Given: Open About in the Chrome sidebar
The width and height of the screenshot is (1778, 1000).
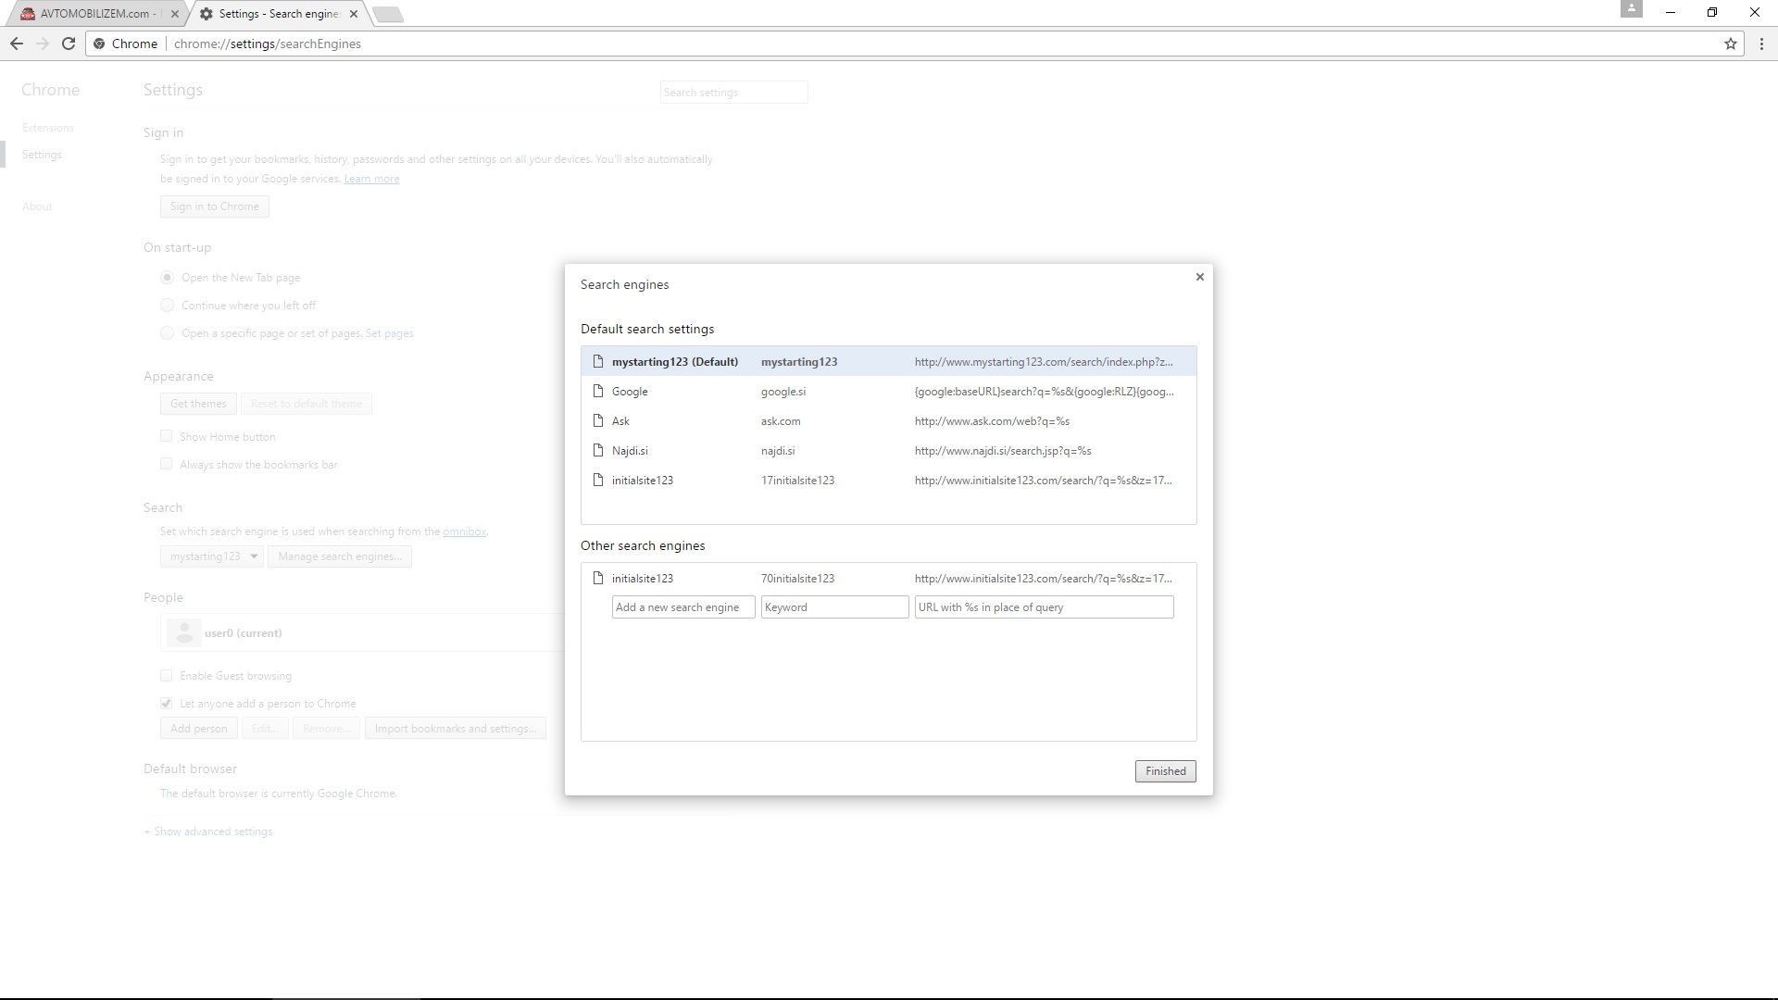Looking at the screenshot, I should point(37,206).
